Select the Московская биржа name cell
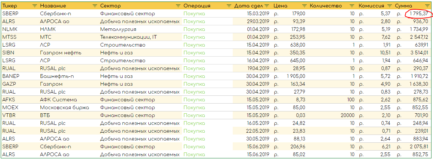This screenshot has width=433, height=161. [68, 107]
